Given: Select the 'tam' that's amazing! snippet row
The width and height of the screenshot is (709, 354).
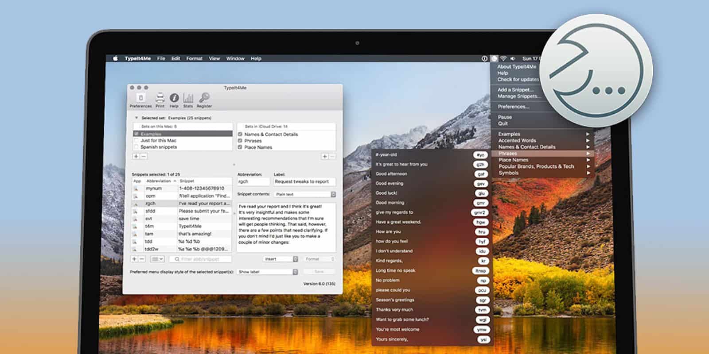Looking at the screenshot, I should click(182, 234).
